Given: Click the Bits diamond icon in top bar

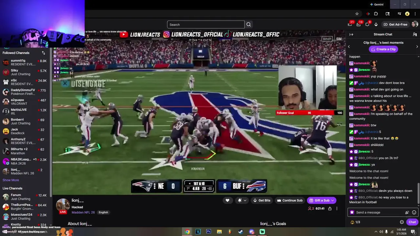Looking at the screenshot, I should point(376,25).
